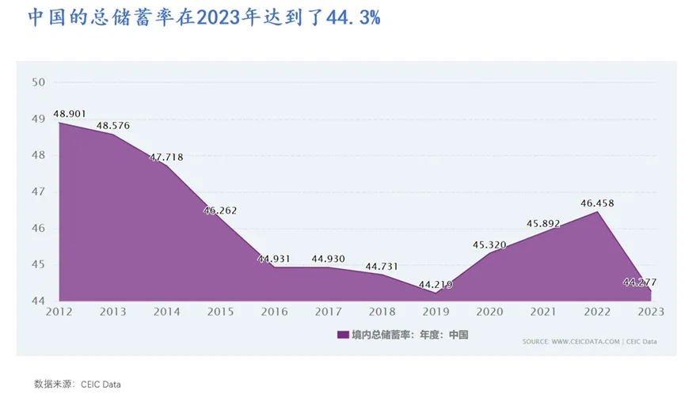Click the data label 44.931
Viewport: 685px width, 402px height.
pos(274,259)
